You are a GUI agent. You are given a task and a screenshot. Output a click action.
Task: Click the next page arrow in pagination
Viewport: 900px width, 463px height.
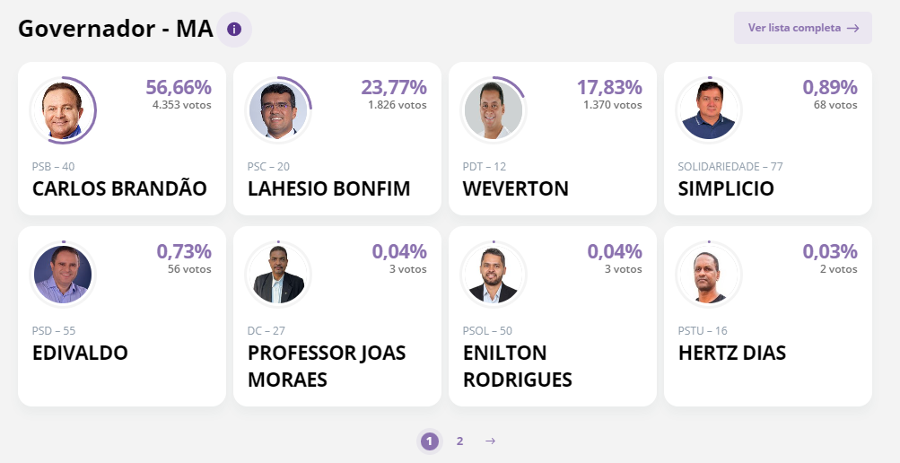490,441
